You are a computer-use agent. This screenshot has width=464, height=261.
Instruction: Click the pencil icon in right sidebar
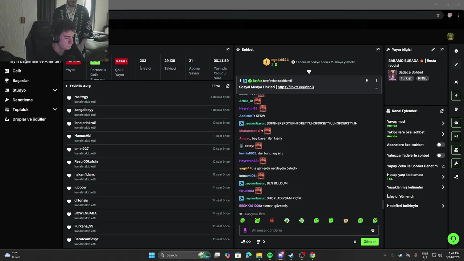456,65
